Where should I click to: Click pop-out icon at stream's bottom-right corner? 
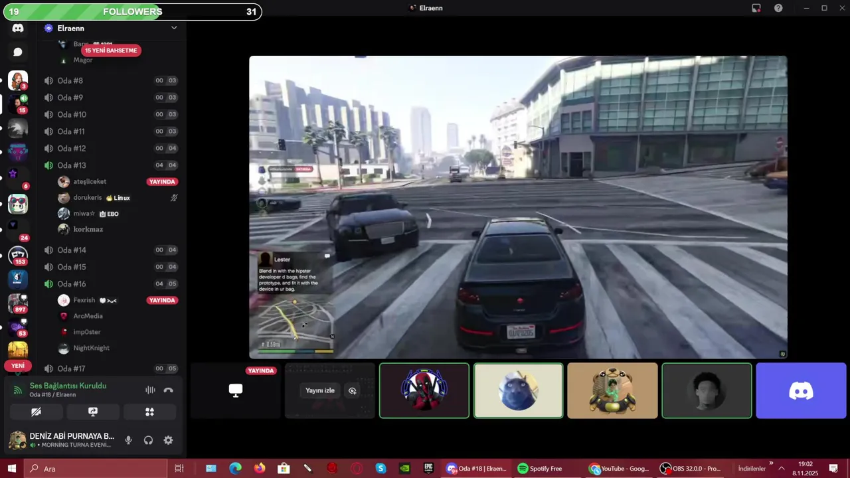click(782, 354)
